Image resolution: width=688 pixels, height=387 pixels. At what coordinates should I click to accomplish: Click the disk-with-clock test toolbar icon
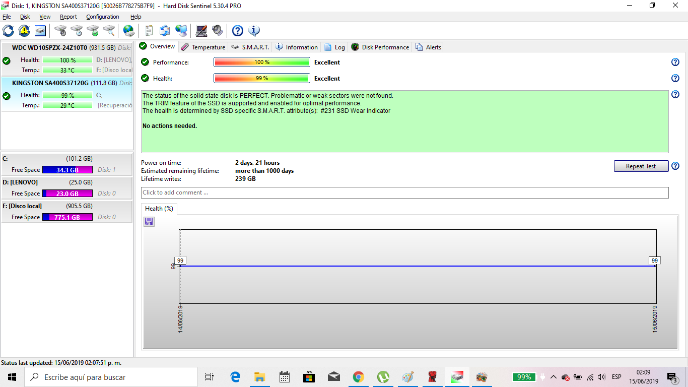(x=77, y=31)
